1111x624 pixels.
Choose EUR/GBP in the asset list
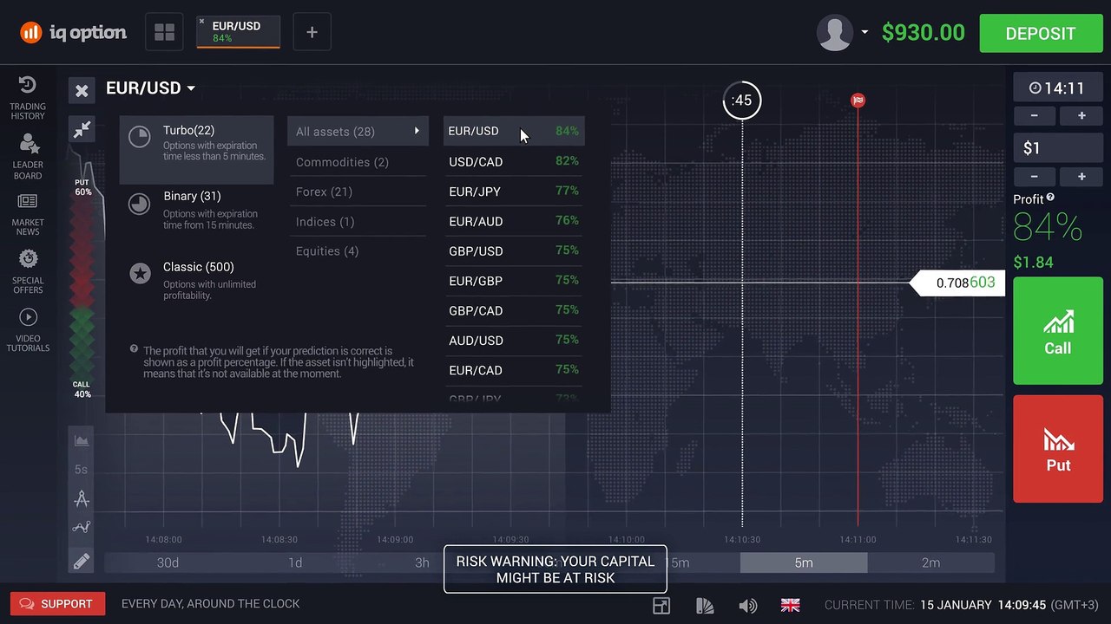click(514, 281)
